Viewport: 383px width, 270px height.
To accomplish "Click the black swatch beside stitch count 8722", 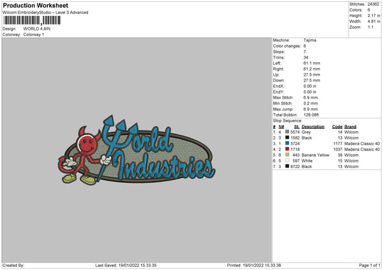I will [x=287, y=166].
